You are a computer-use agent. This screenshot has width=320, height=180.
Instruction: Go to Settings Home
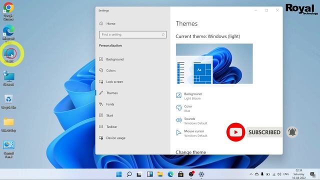107,23
